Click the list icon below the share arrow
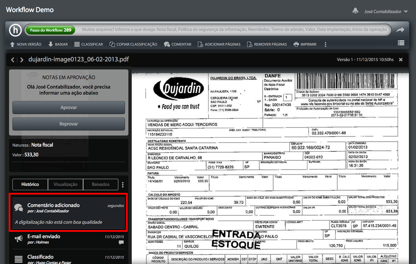 click(401, 43)
